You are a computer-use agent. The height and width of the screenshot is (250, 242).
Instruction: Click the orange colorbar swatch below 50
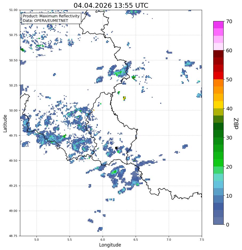point(219,83)
